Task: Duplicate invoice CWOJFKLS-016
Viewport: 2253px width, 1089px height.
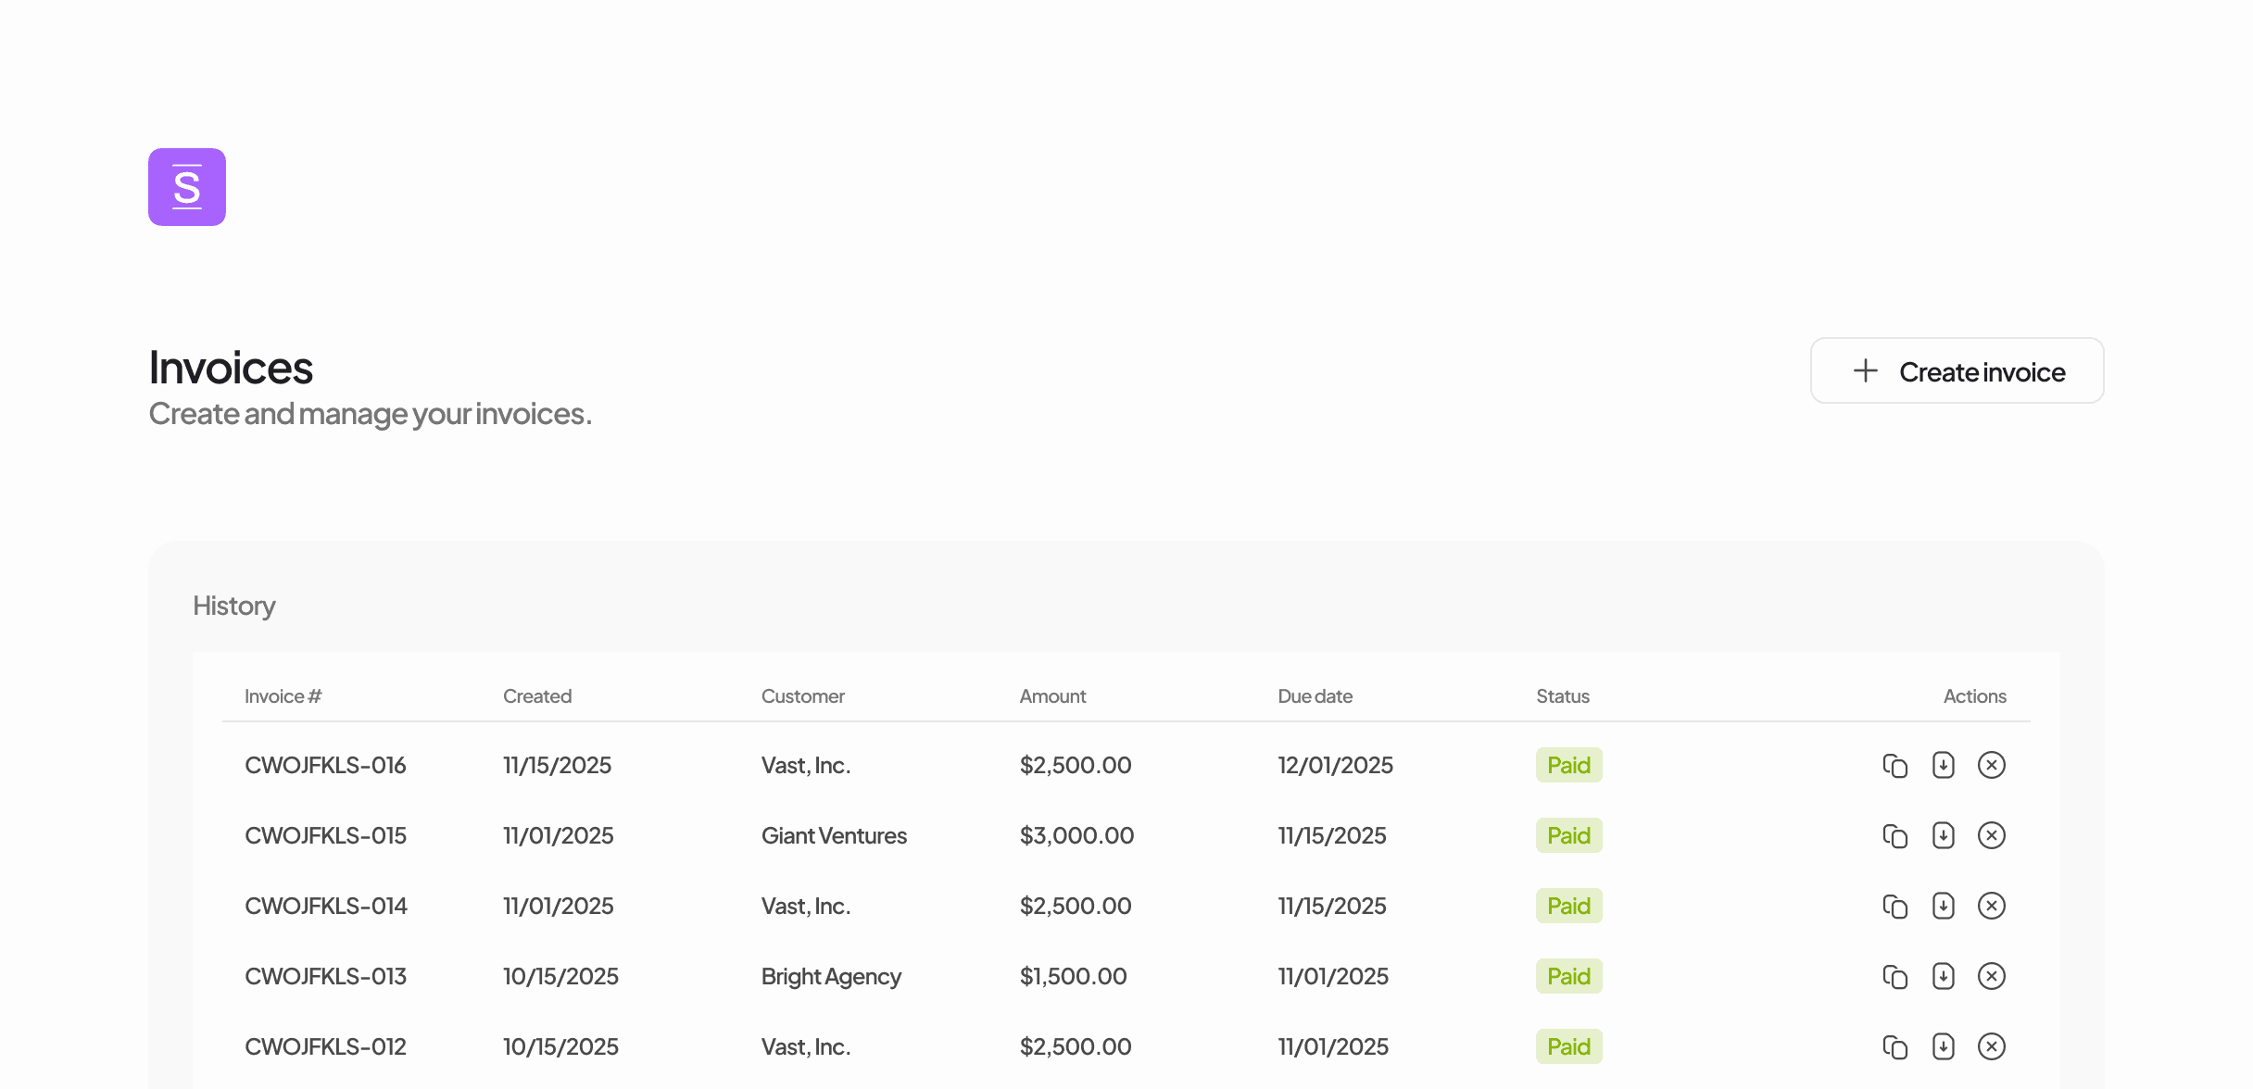Action: 1894,766
